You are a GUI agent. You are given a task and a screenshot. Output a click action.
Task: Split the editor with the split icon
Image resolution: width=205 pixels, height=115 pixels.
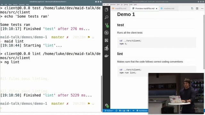(197, 9)
